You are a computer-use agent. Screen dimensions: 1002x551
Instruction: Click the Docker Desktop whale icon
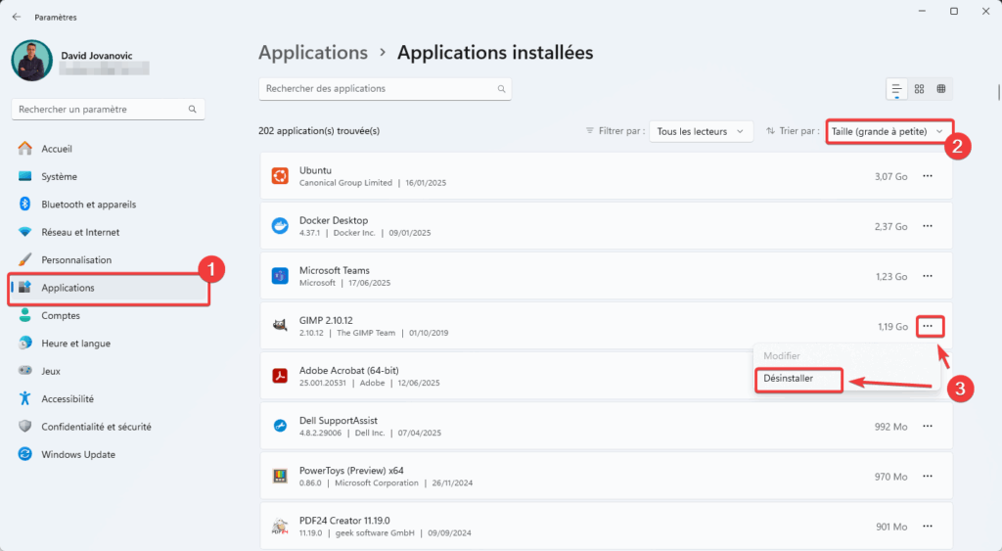pos(280,226)
